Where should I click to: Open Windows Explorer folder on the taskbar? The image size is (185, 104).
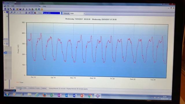(x=29, y=95)
